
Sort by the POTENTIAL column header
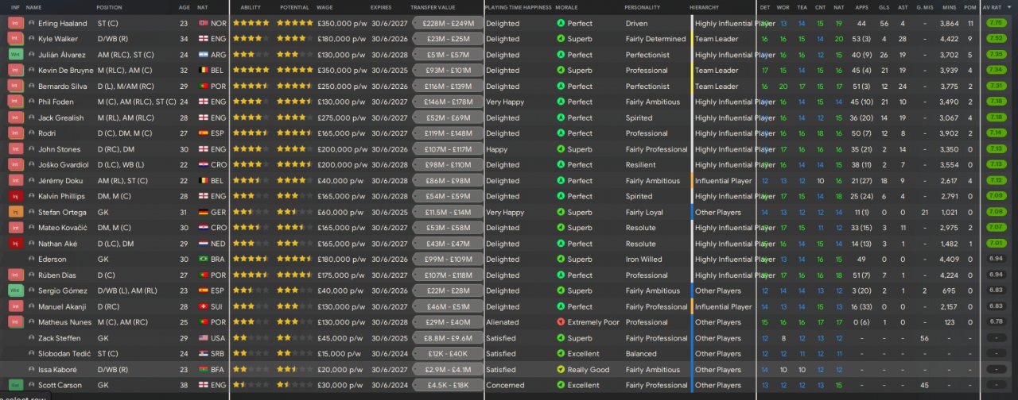[293, 7]
